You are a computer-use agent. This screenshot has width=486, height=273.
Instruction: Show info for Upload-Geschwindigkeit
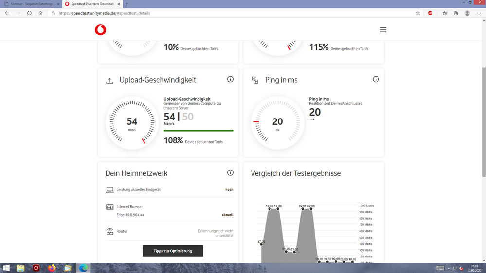pos(230,79)
